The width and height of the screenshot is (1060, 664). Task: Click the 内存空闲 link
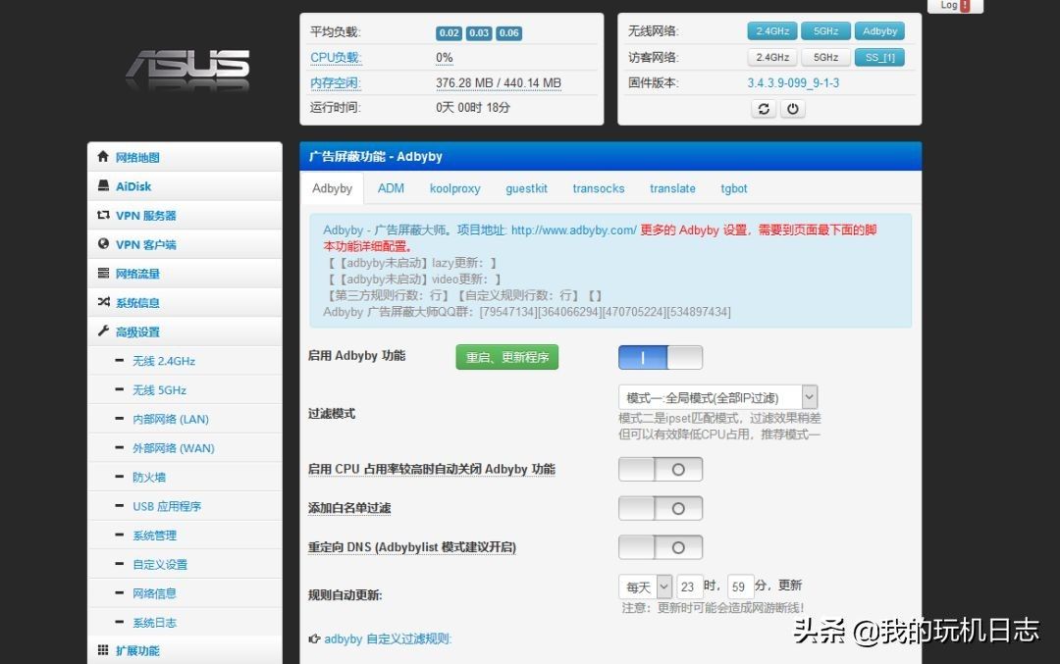336,83
